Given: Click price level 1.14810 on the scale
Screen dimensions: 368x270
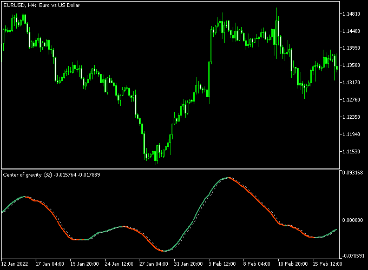Looking at the screenshot, I should pyautogui.click(x=351, y=14).
